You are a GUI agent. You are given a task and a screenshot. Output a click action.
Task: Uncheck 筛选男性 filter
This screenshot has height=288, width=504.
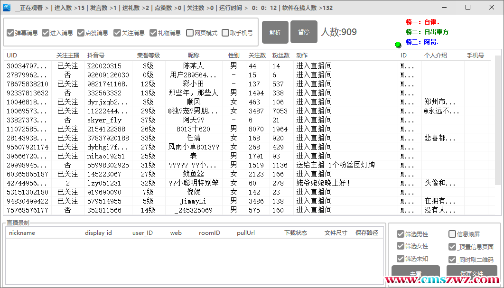(x=401, y=234)
